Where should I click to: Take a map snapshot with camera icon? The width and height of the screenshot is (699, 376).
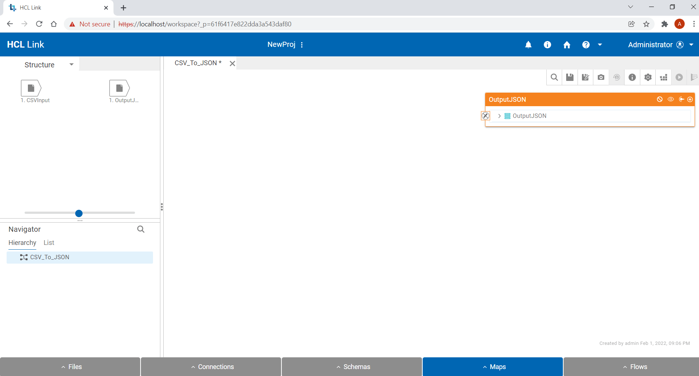pos(601,77)
